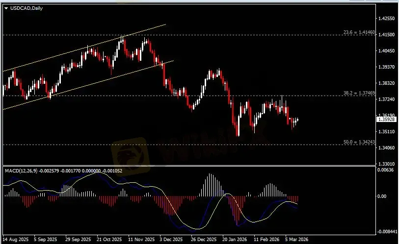Click the 20 Jan 2026 date label
The height and width of the screenshot is (244, 399).
pos(234,240)
